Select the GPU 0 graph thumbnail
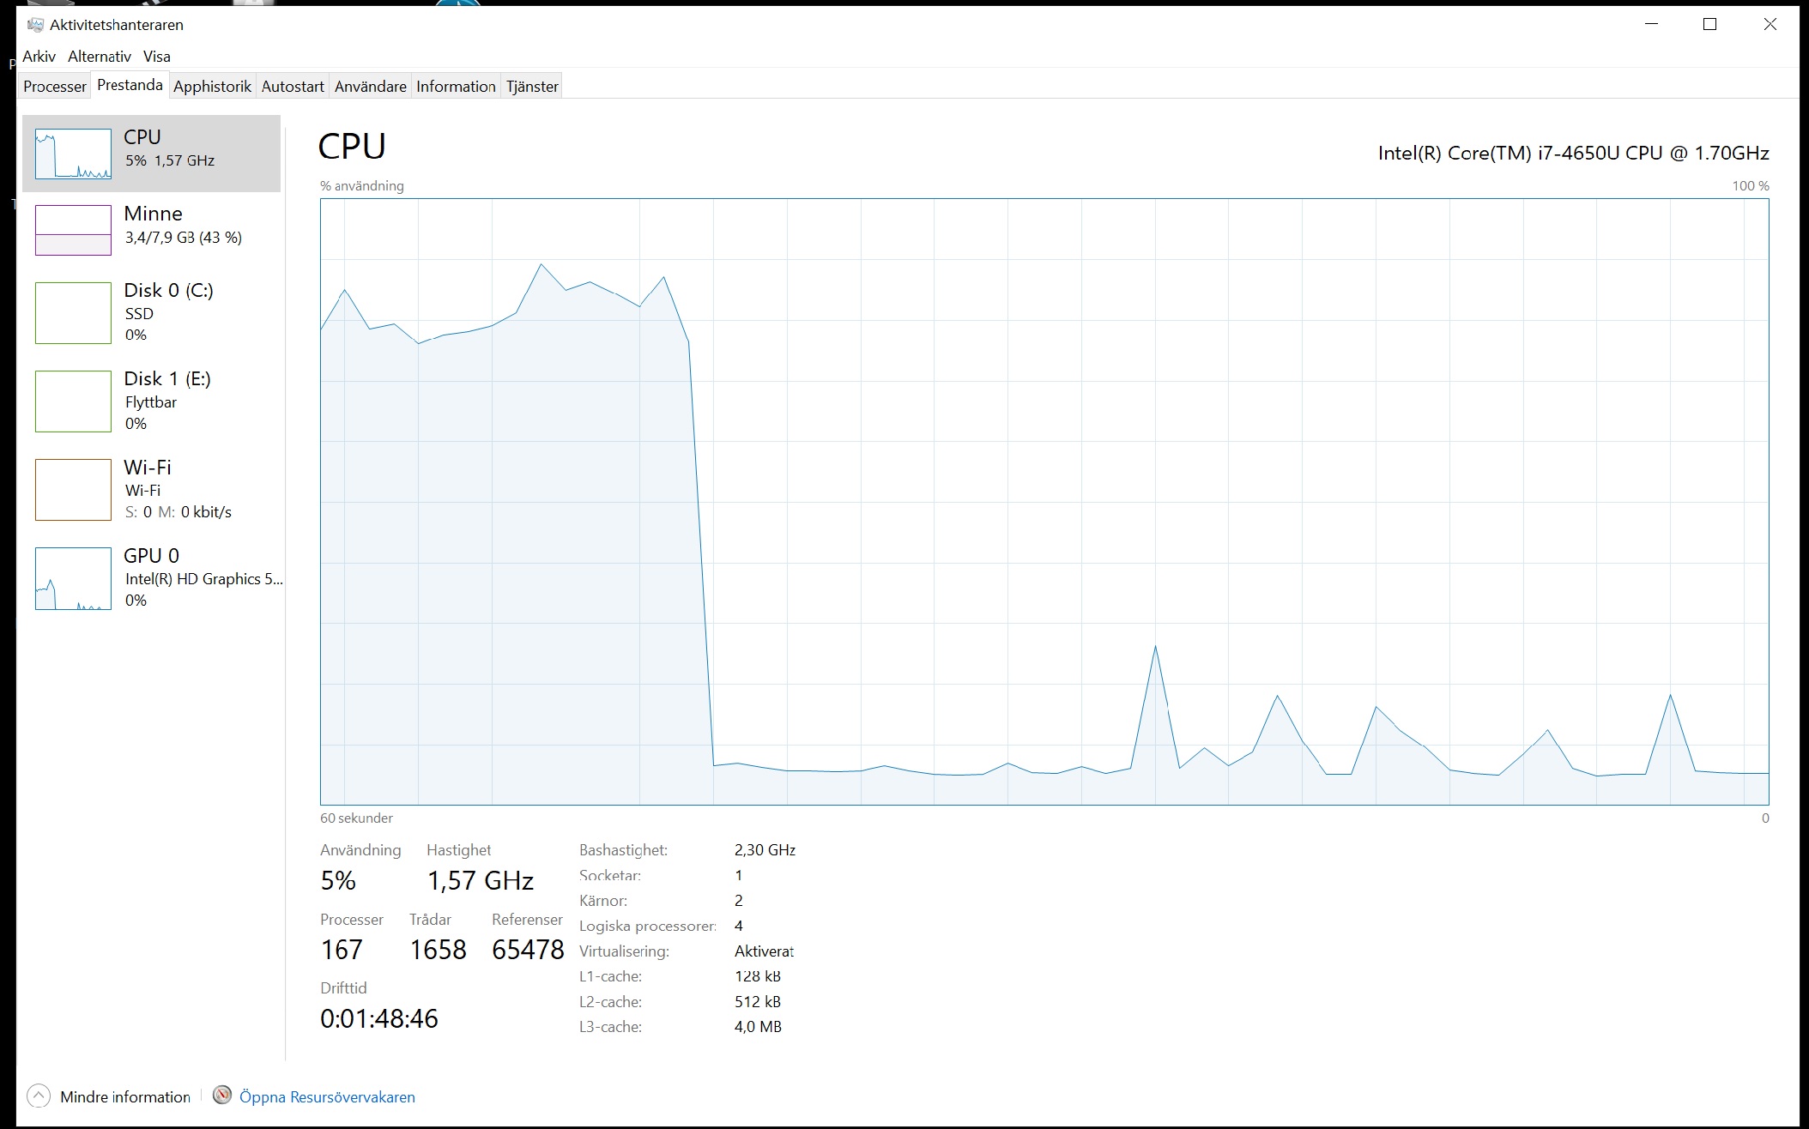This screenshot has width=1809, height=1129. click(x=73, y=578)
